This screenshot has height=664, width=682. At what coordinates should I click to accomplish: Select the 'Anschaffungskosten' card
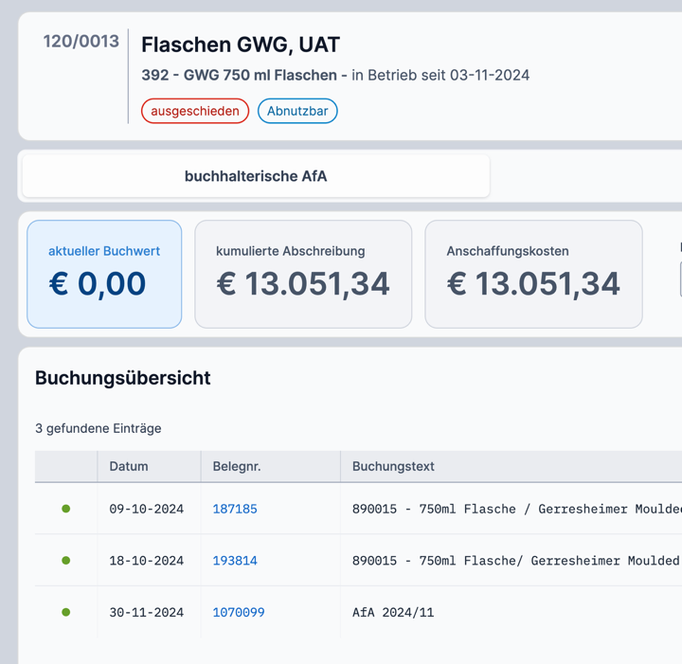(x=533, y=274)
